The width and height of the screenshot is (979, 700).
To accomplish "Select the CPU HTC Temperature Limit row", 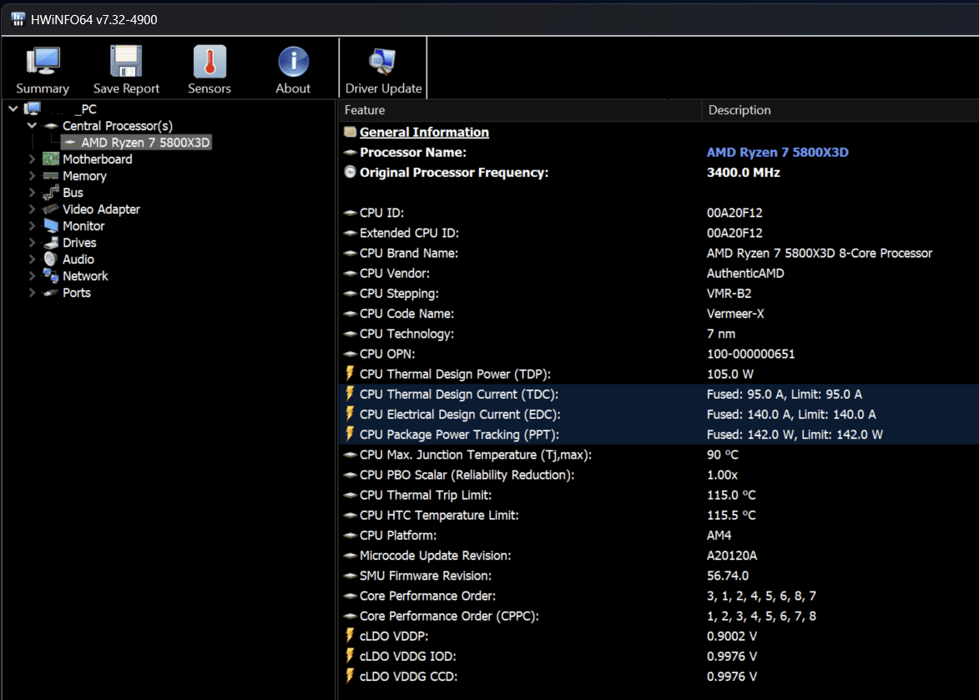I will coord(659,515).
